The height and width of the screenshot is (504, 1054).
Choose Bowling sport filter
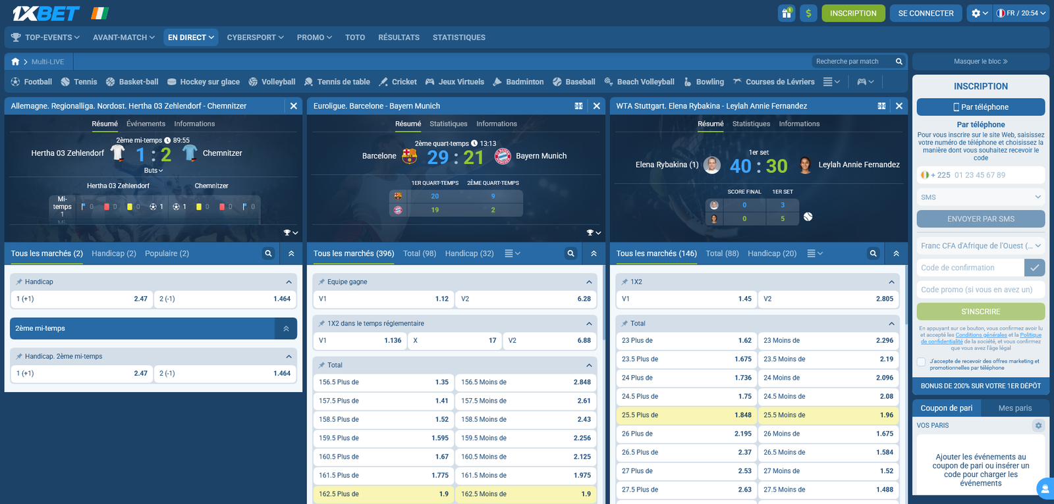pyautogui.click(x=704, y=82)
